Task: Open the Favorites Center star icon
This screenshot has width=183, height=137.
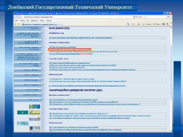Action: tap(16, 24)
